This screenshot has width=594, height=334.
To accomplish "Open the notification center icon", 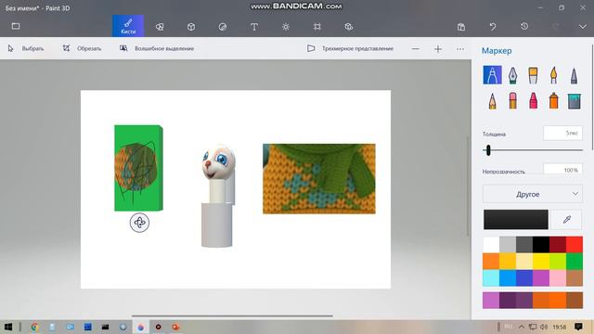I will click(x=578, y=327).
